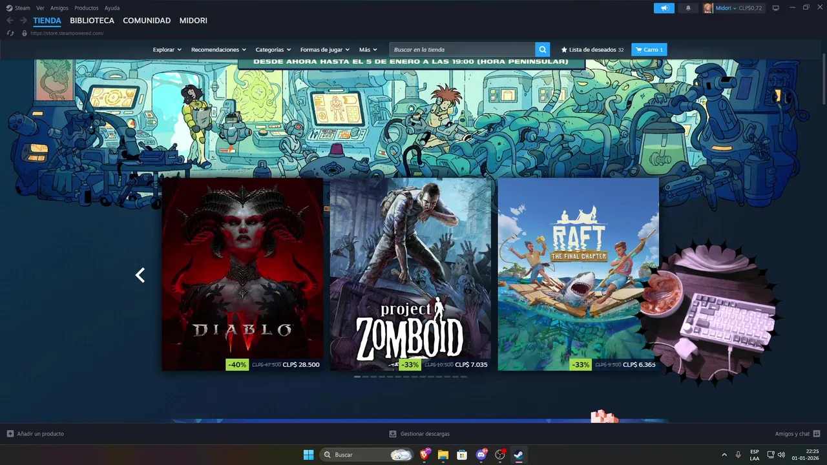Click the CLP$ 28.500 Diablo price
827x465 pixels.
(301, 364)
